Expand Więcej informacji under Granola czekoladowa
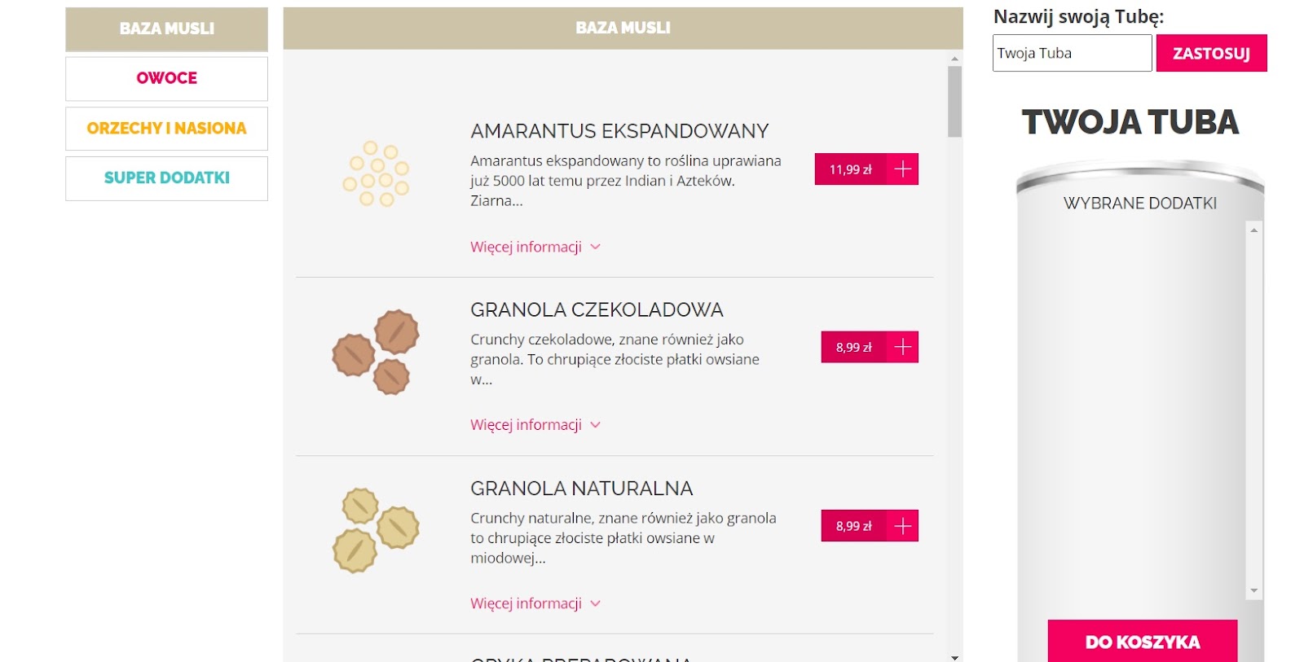Screen dimensions: 1304x662 535,425
